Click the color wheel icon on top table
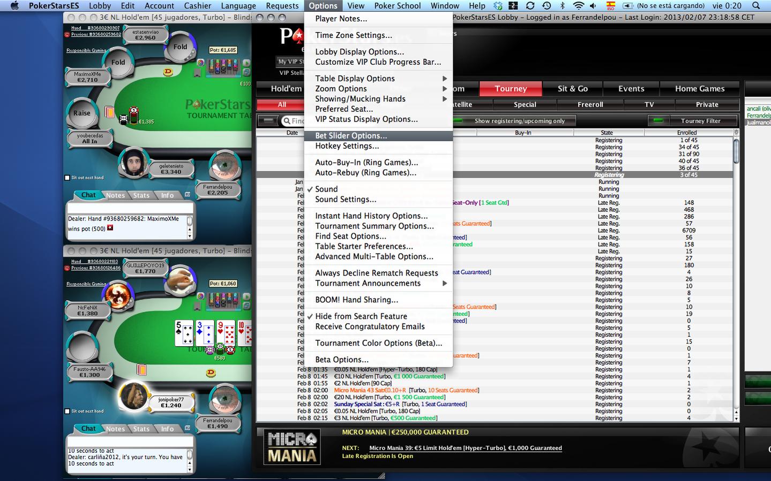 pyautogui.click(x=200, y=63)
